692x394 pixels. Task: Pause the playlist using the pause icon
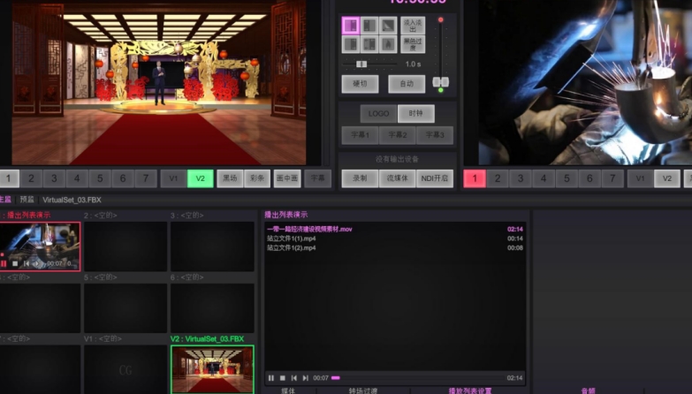[x=271, y=378]
